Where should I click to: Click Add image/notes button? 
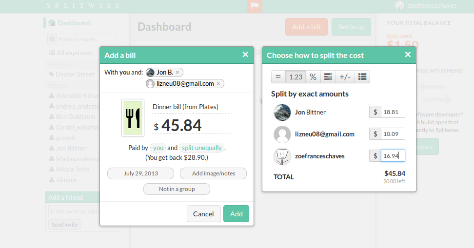(214, 173)
